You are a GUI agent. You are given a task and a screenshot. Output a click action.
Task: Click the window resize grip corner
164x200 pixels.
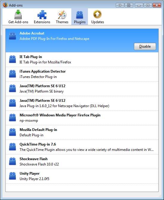pos(160,196)
